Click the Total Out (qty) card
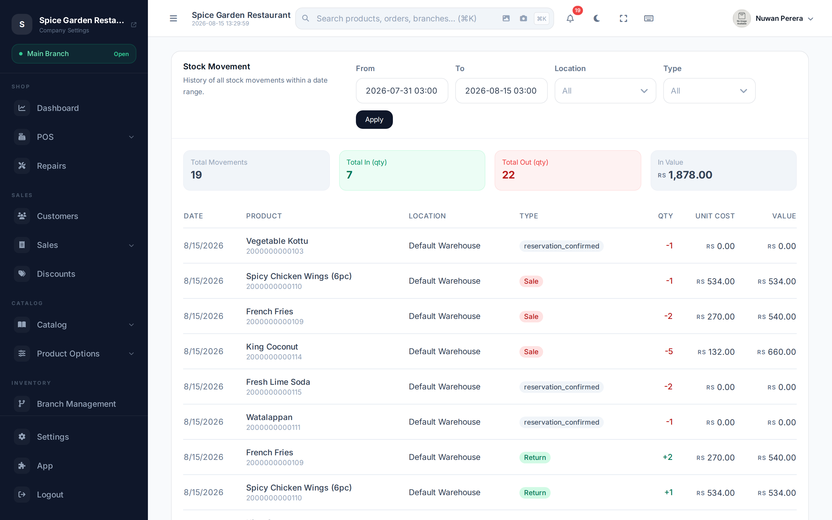Viewport: 832px width, 520px height. pos(568,170)
